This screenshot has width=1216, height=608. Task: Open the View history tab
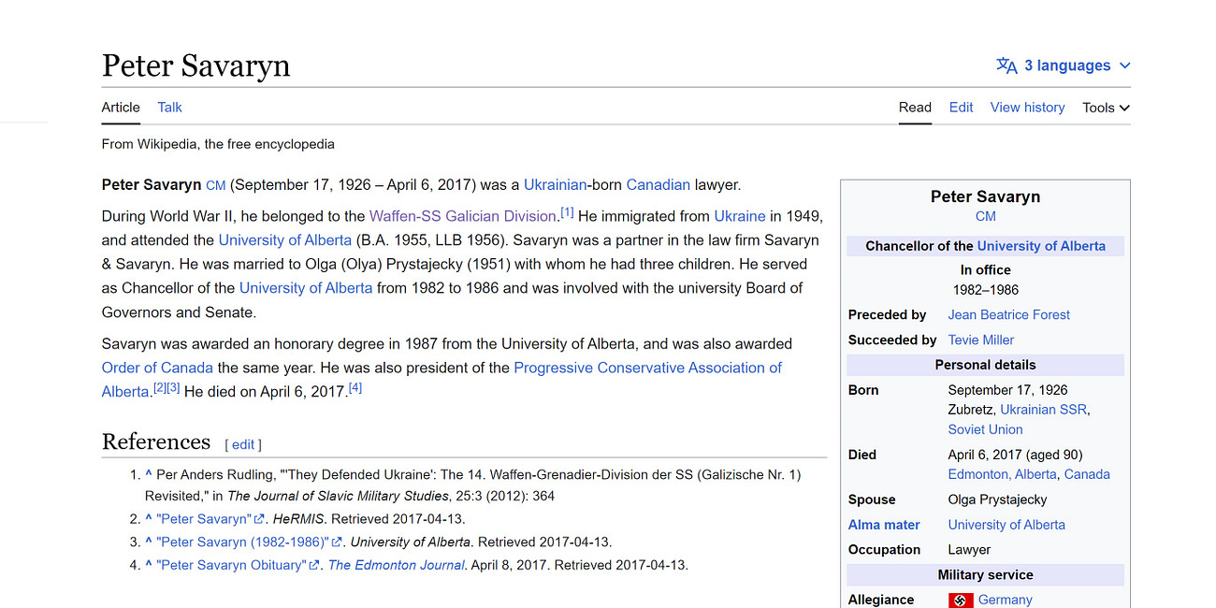pyautogui.click(x=1027, y=108)
